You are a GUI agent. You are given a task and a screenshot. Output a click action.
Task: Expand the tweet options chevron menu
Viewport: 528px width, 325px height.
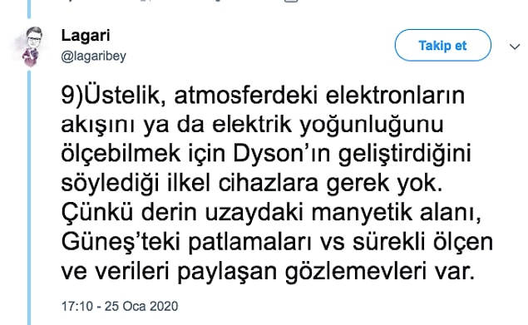coord(515,47)
